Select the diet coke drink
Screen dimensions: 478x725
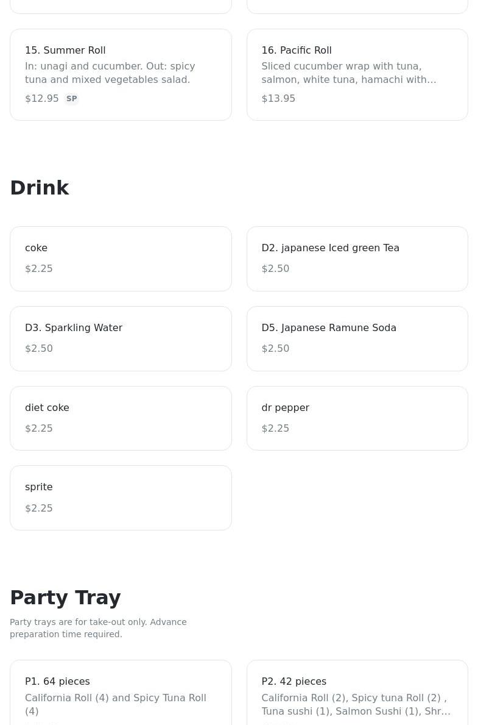click(121, 418)
